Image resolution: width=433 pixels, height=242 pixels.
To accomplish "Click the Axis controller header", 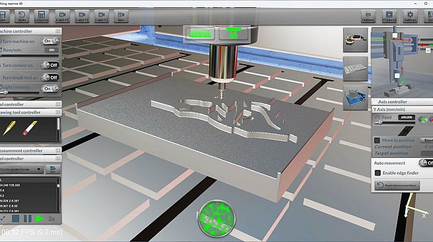I will point(403,102).
